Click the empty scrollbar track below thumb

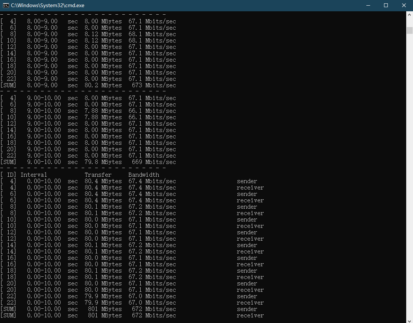[410, 174]
